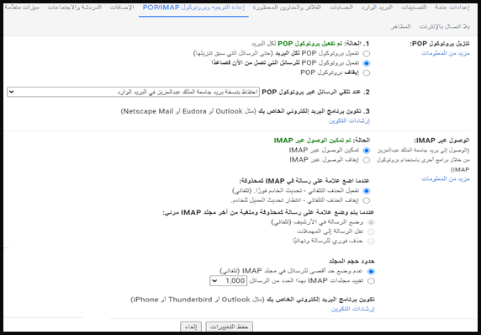
Task: Switch to the التصنيفات tab
Action: 414,8
